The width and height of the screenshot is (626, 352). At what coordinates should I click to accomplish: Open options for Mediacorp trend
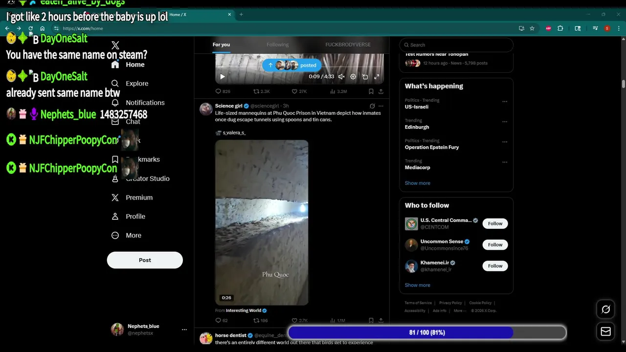[505, 162]
